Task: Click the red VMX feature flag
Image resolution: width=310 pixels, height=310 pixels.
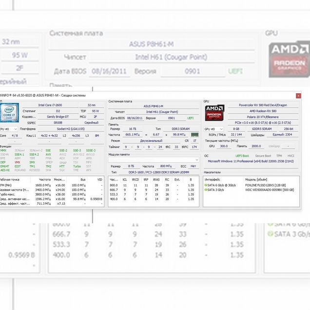Action: 18,162
